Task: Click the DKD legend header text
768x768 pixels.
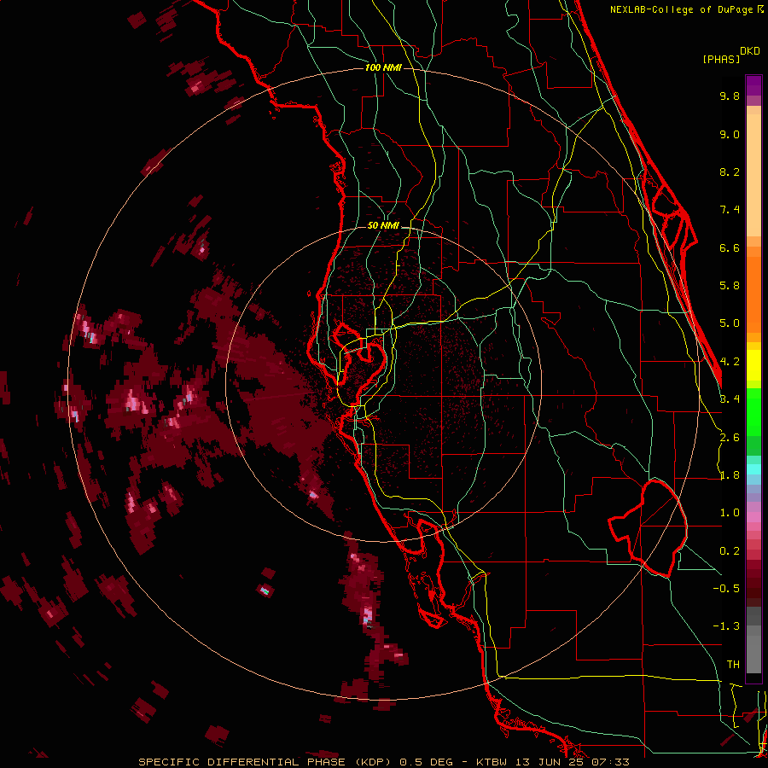Action: [x=749, y=51]
